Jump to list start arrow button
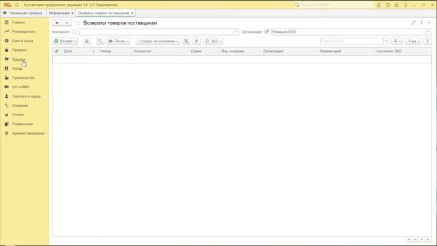 point(409,239)
